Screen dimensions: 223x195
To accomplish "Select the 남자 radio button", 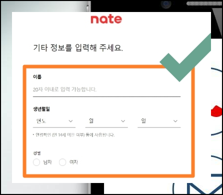I will 36,162.
